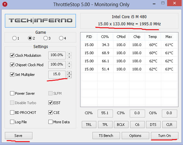The height and width of the screenshot is (145, 183).
Task: Enable the Log File checkbox
Action: tap(12, 122)
